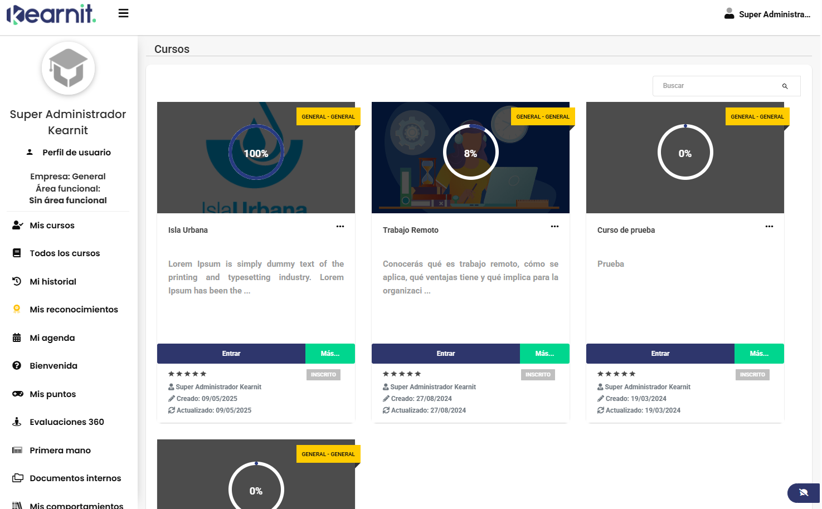Image resolution: width=822 pixels, height=509 pixels.
Task: Click the INSCRITO badge on Curso de prueba
Action: tap(752, 375)
